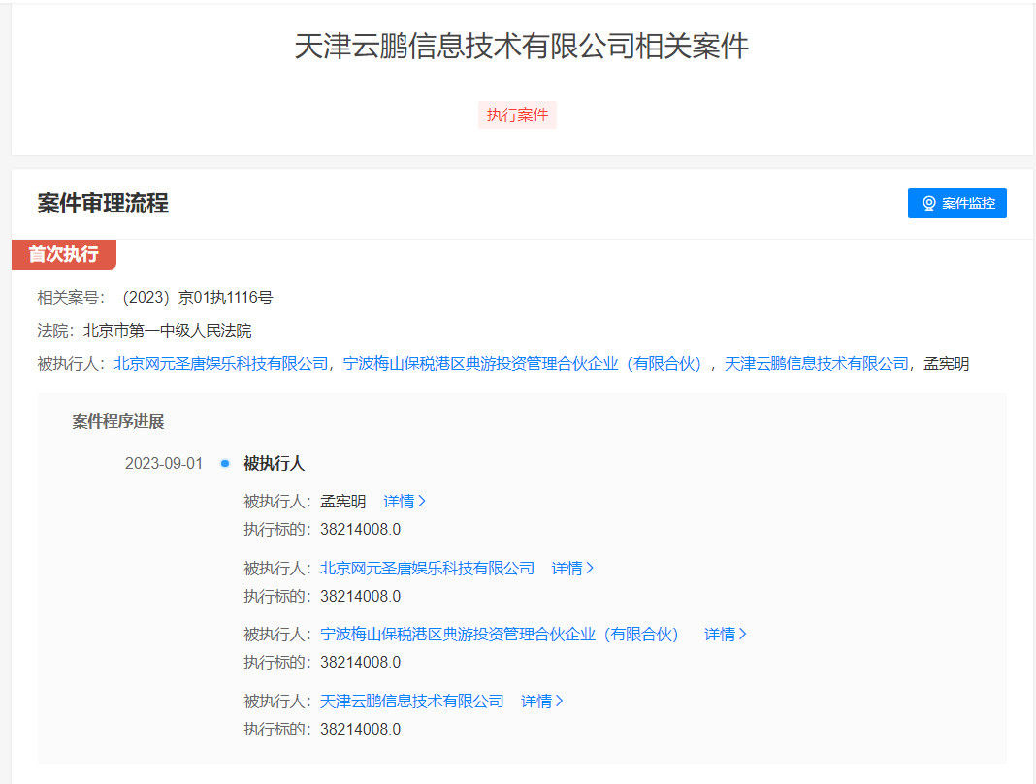View 详情 for 宁波梅山保税港区典游投资管理合伙企业

725,635
